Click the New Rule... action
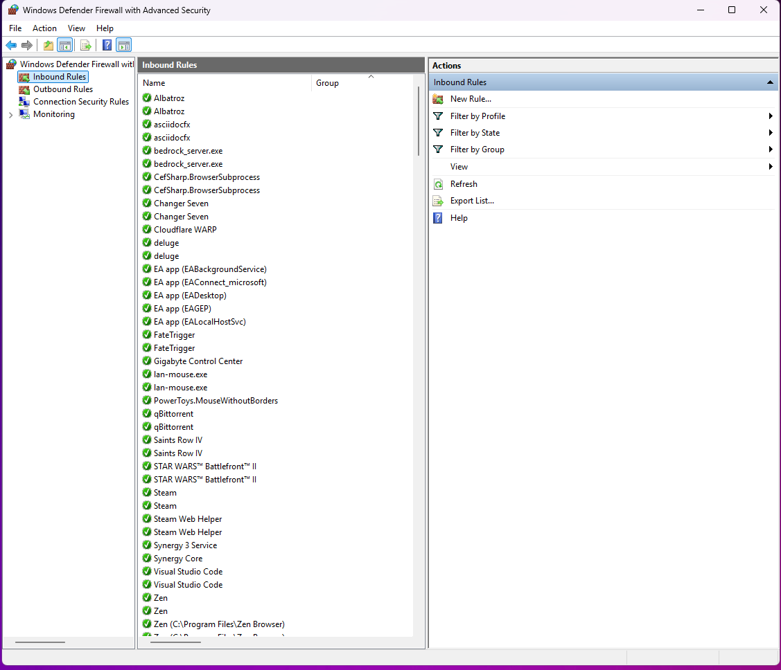The image size is (781, 670). point(471,99)
